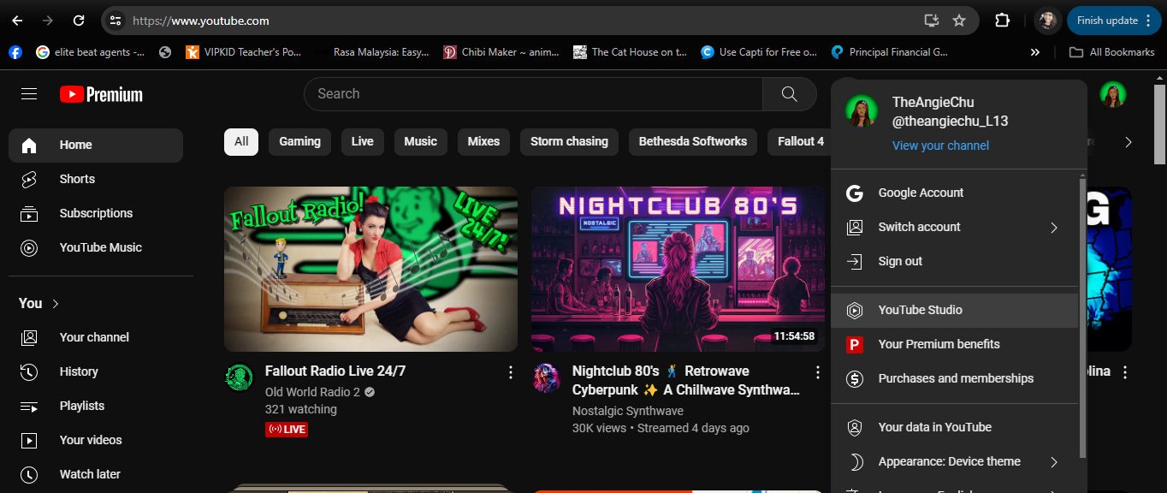Open the Chibi Maker bookmark
The height and width of the screenshot is (493, 1167).
pos(501,52)
